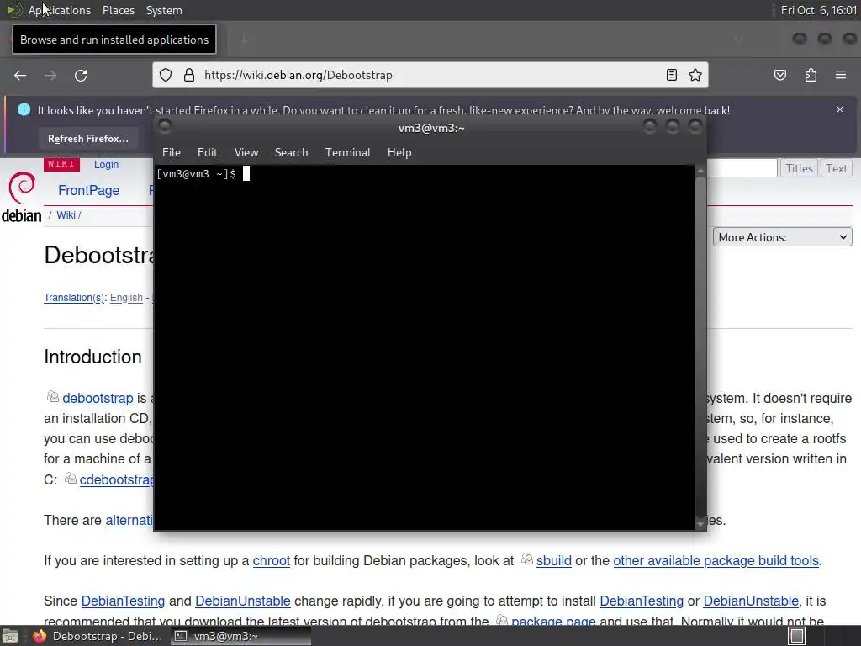The height and width of the screenshot is (646, 861).
Task: Click the Wiki breadcrumb link
Action: click(x=66, y=214)
